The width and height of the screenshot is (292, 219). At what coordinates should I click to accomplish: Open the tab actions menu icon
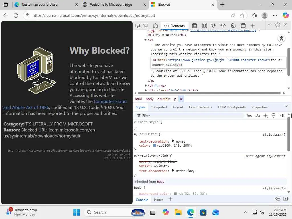pyautogui.click(x=6, y=5)
